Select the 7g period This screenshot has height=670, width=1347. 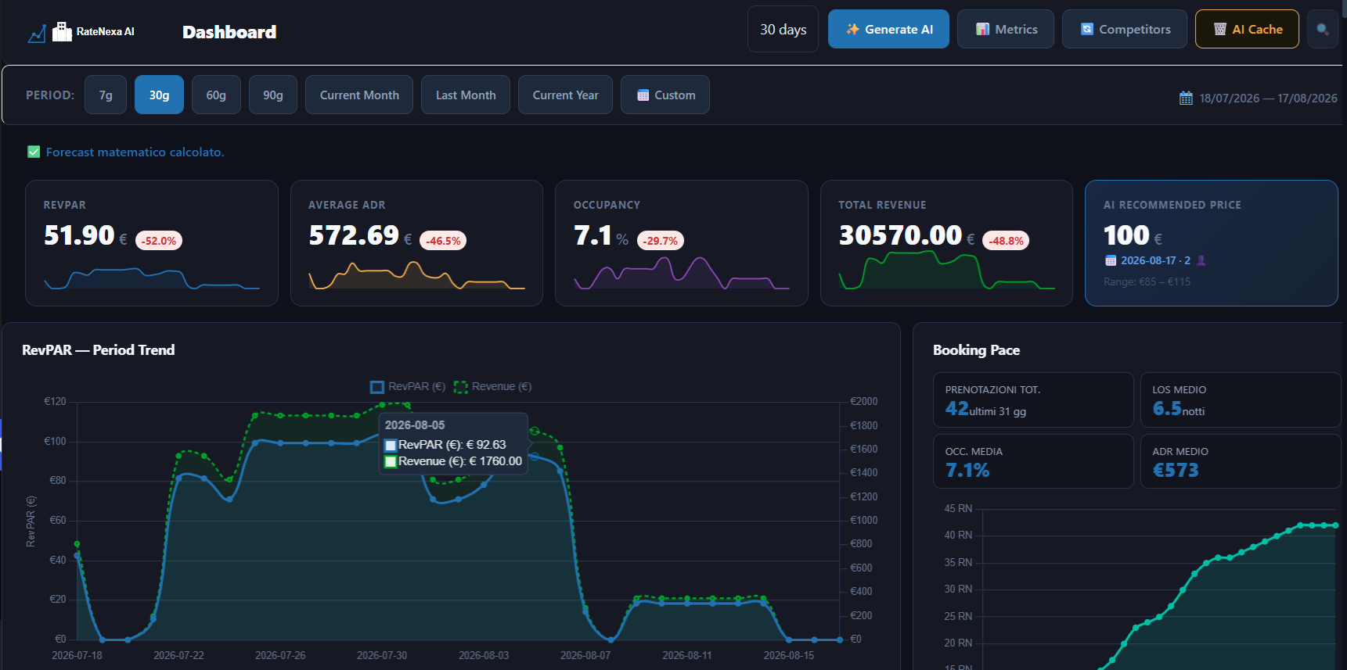[x=106, y=95]
